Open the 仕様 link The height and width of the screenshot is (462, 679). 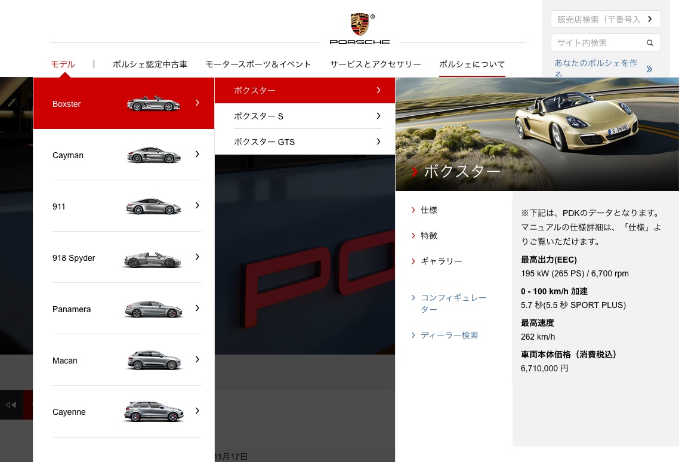pyautogui.click(x=429, y=210)
